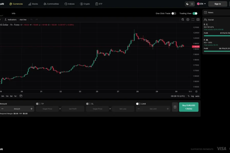Enter fullscreen chart mode
This screenshot has width=230, height=153.
click(193, 19)
